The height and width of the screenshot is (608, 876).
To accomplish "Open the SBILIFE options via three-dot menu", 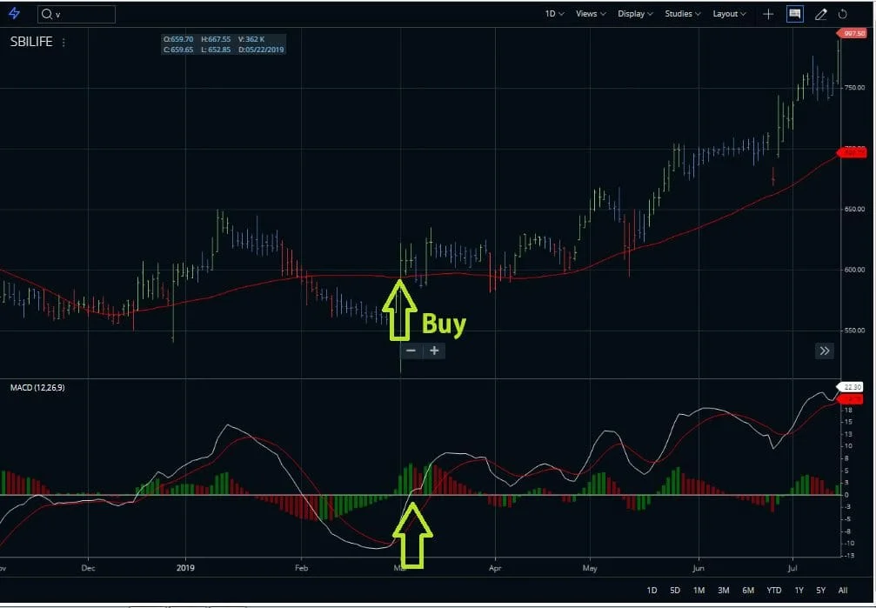I will tap(62, 42).
